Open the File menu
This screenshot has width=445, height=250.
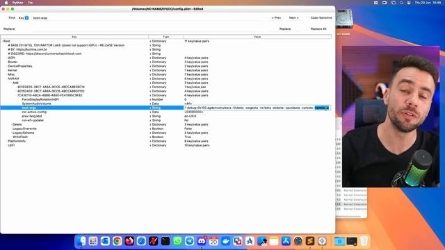click(30, 3)
